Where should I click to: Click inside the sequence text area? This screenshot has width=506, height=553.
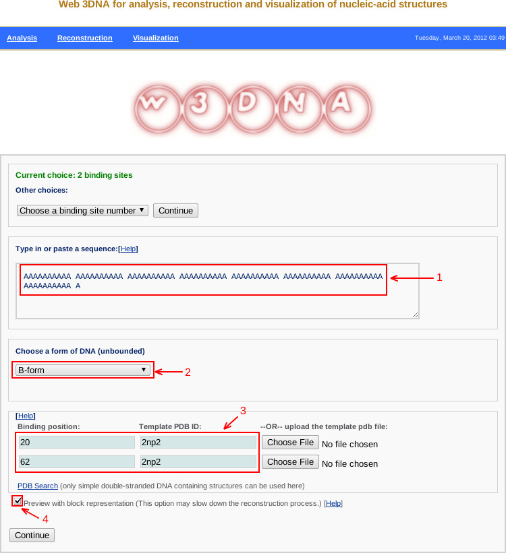click(x=217, y=291)
